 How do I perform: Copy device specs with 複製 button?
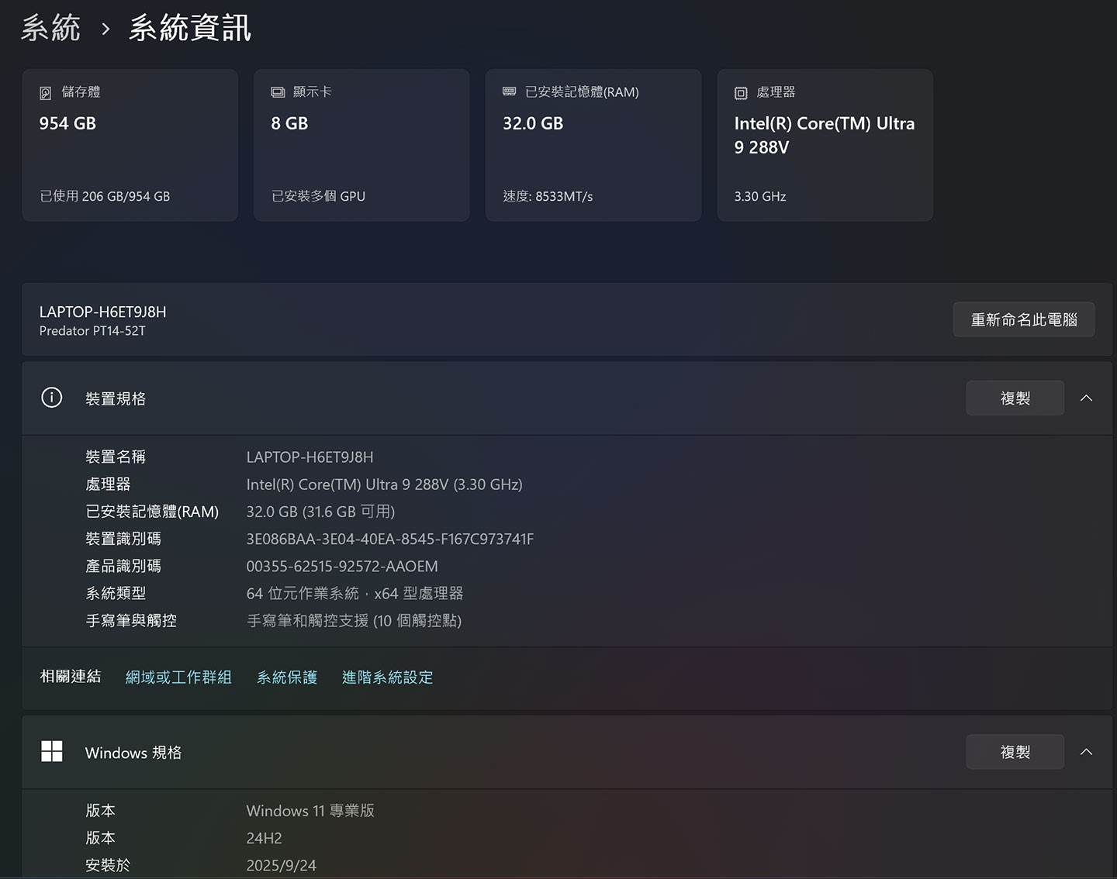tap(1015, 398)
